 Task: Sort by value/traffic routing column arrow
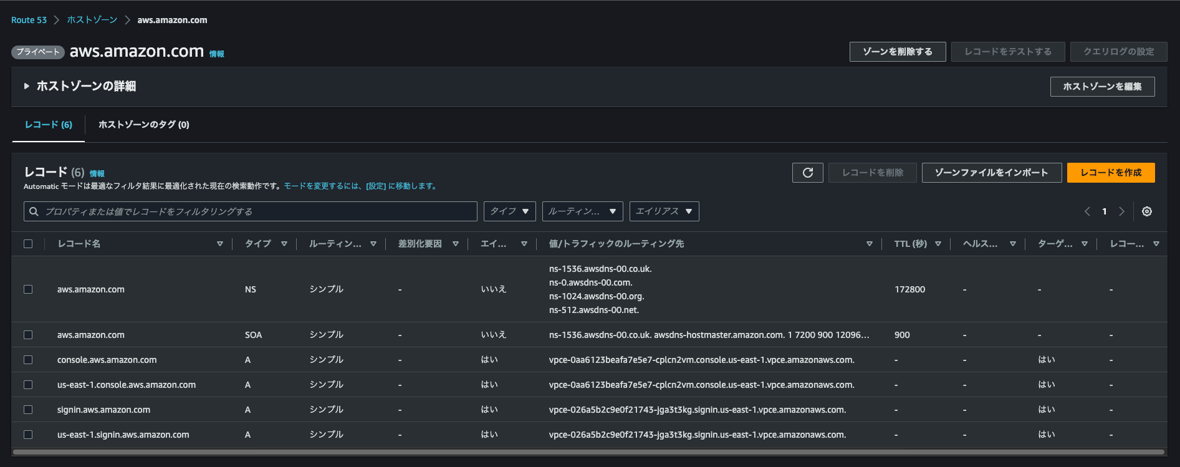click(870, 244)
